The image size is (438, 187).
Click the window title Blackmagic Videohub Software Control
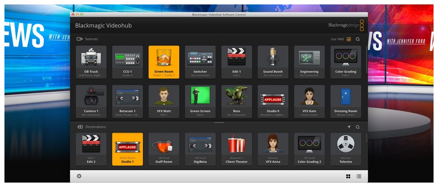point(219,14)
